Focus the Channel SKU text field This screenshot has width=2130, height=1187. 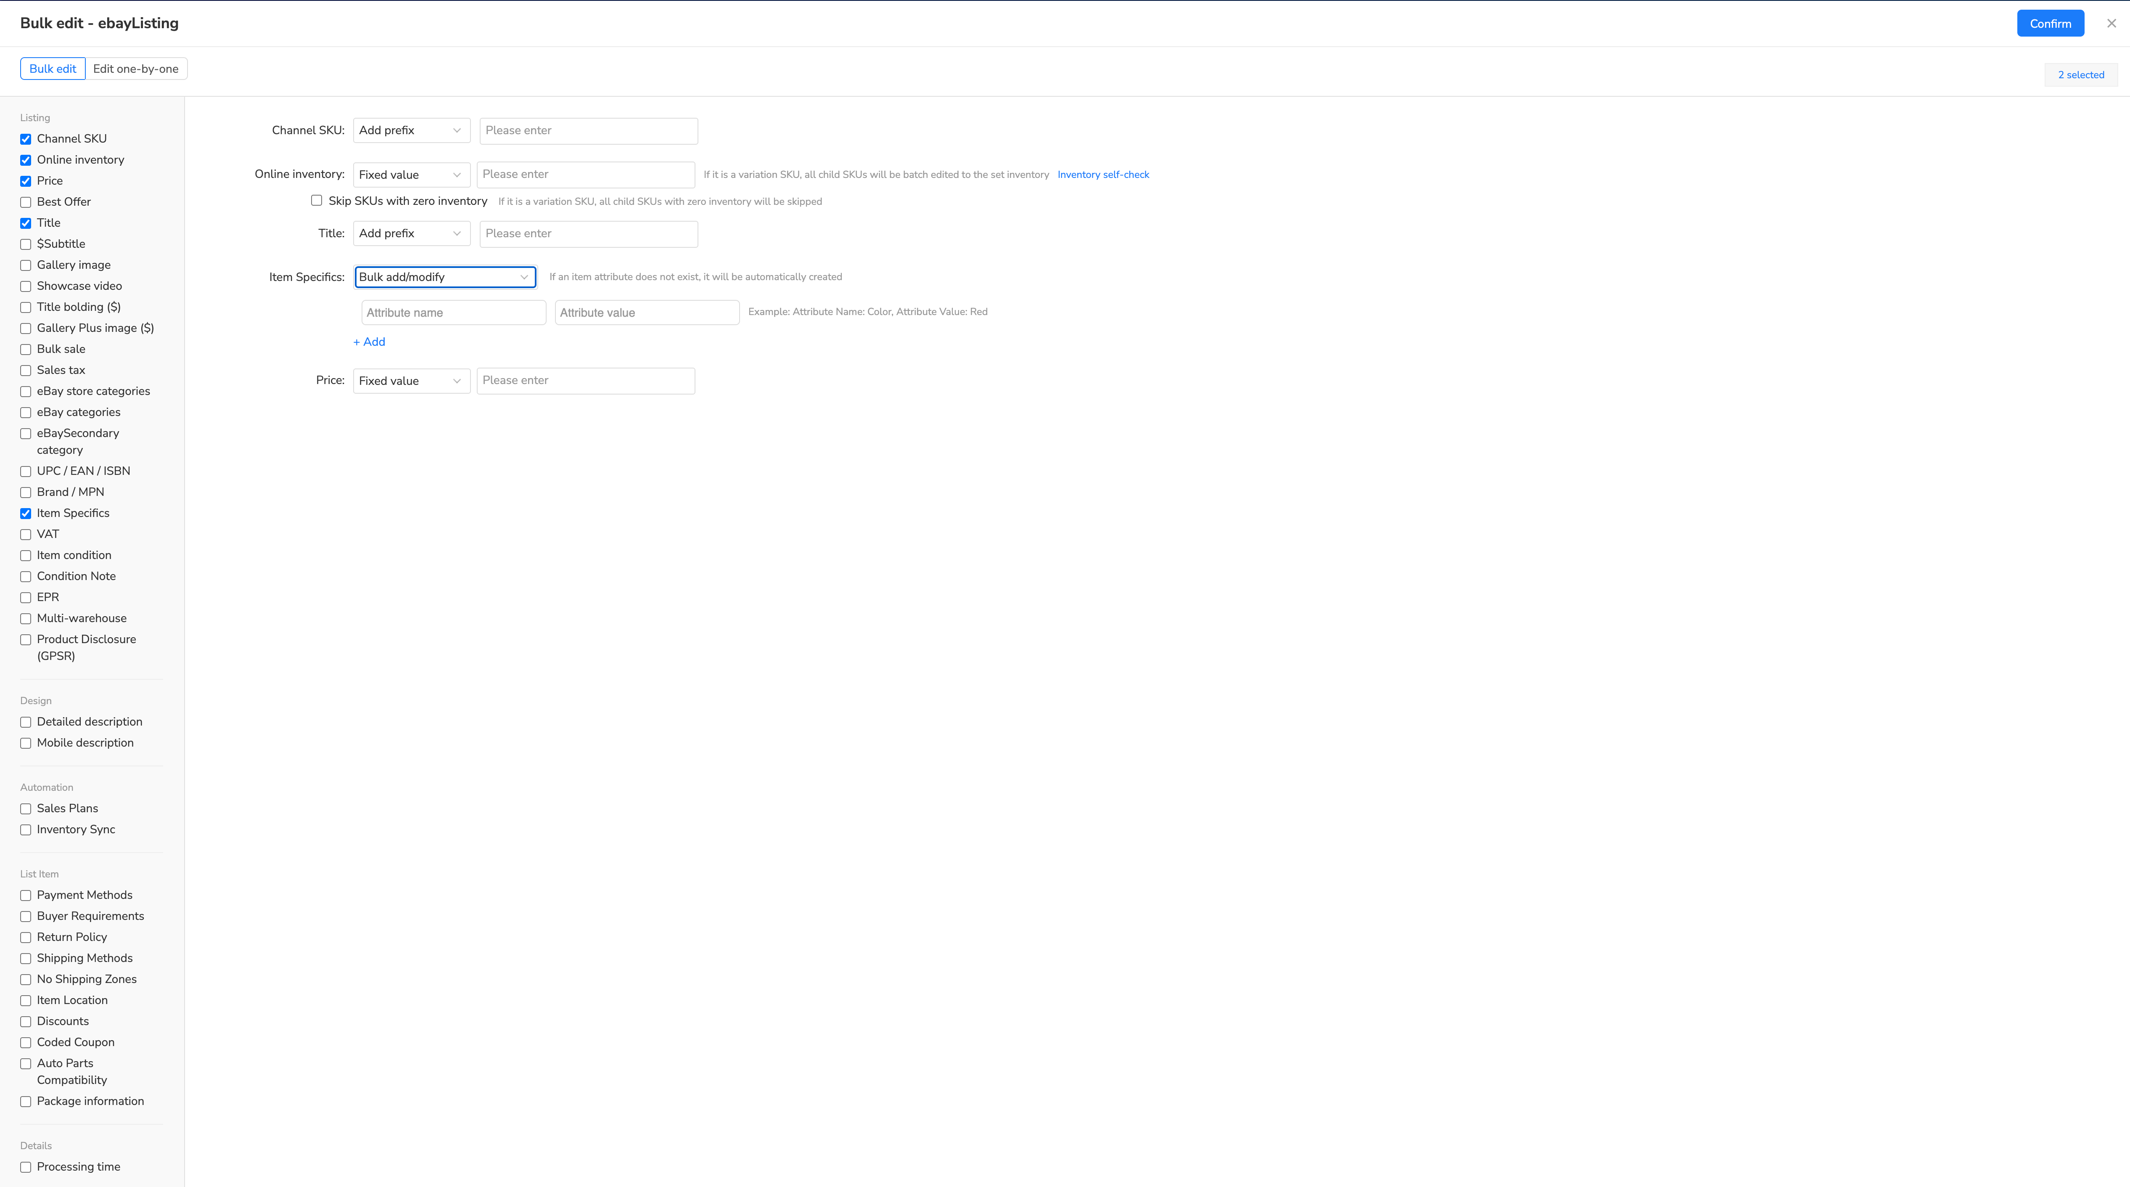point(588,131)
